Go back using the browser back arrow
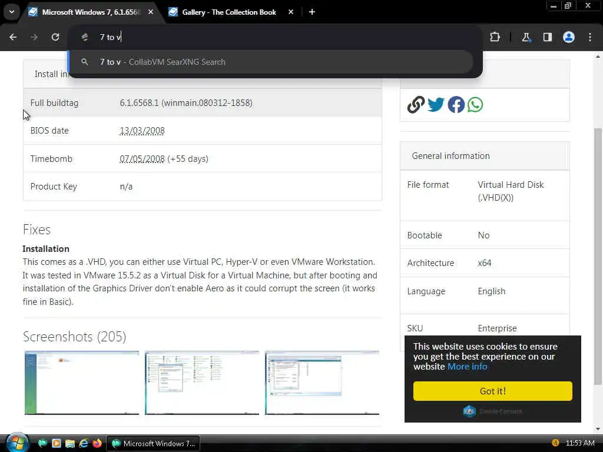Screen dimensions: 603x452 coord(13,37)
